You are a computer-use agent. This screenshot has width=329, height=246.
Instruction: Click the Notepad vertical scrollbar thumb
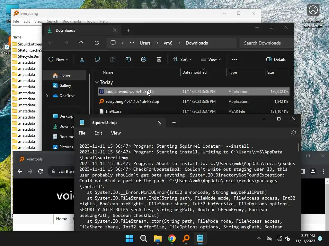point(298,147)
